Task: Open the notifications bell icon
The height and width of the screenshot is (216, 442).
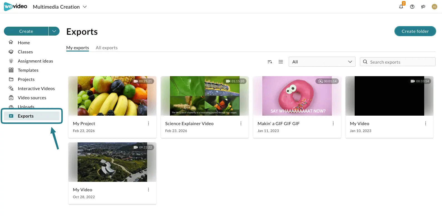Action: (x=401, y=7)
